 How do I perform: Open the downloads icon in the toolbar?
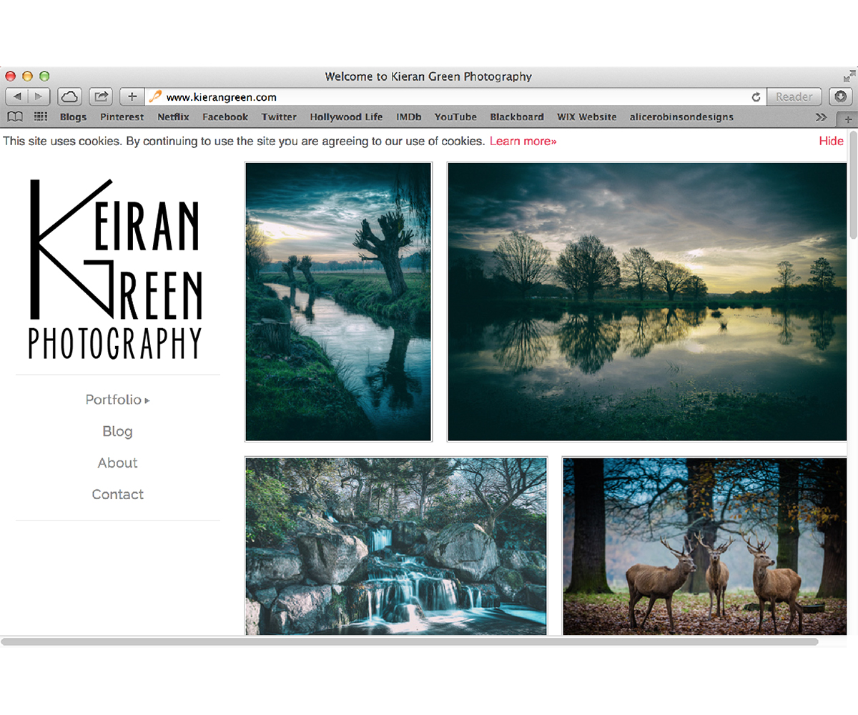pyautogui.click(x=840, y=96)
